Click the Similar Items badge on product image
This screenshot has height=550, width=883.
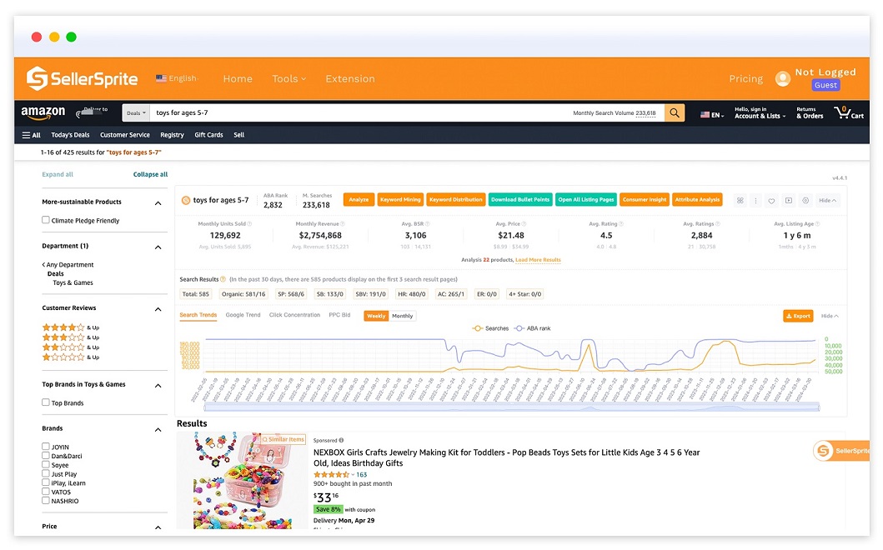pyautogui.click(x=283, y=439)
